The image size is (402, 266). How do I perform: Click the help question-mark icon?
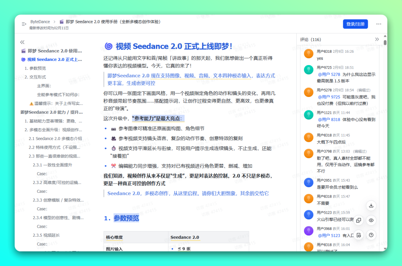point(371,235)
